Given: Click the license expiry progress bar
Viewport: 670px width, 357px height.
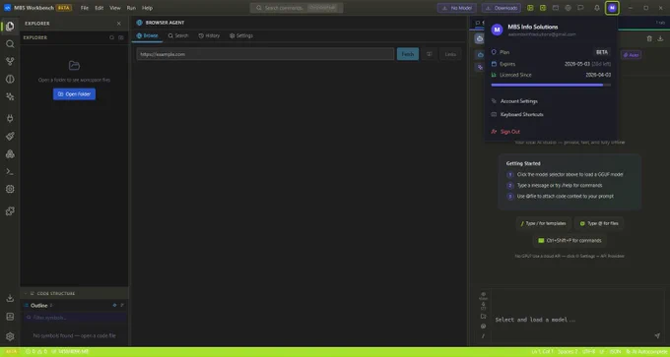Looking at the screenshot, I should 551,85.
